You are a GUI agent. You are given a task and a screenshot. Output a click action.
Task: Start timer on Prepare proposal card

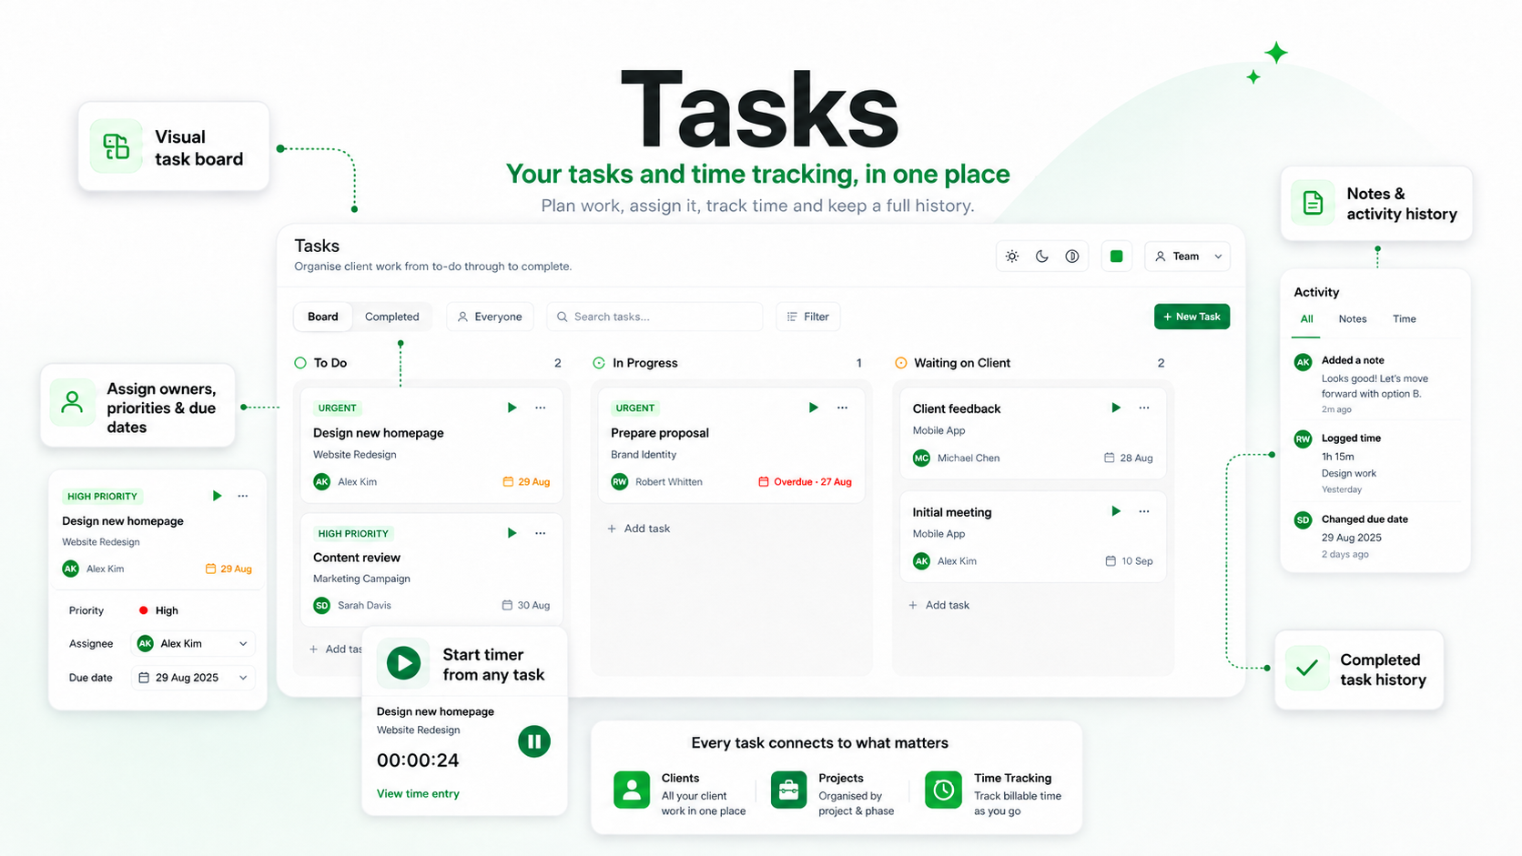point(813,408)
